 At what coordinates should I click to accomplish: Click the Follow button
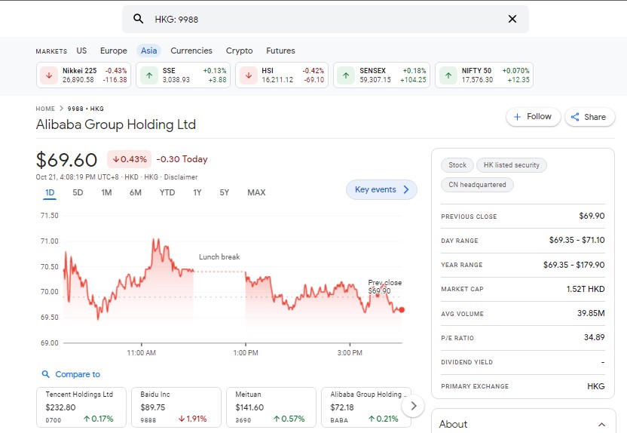533,117
